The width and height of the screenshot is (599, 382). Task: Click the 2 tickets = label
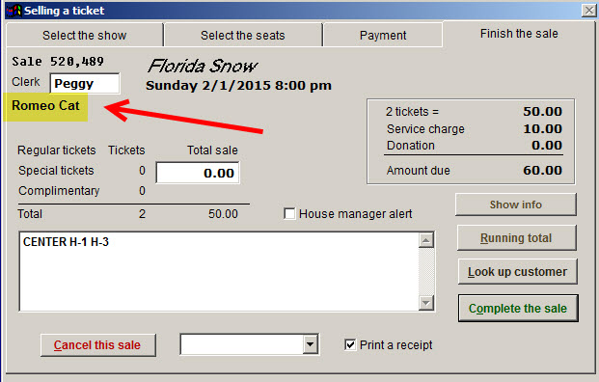pyautogui.click(x=412, y=112)
